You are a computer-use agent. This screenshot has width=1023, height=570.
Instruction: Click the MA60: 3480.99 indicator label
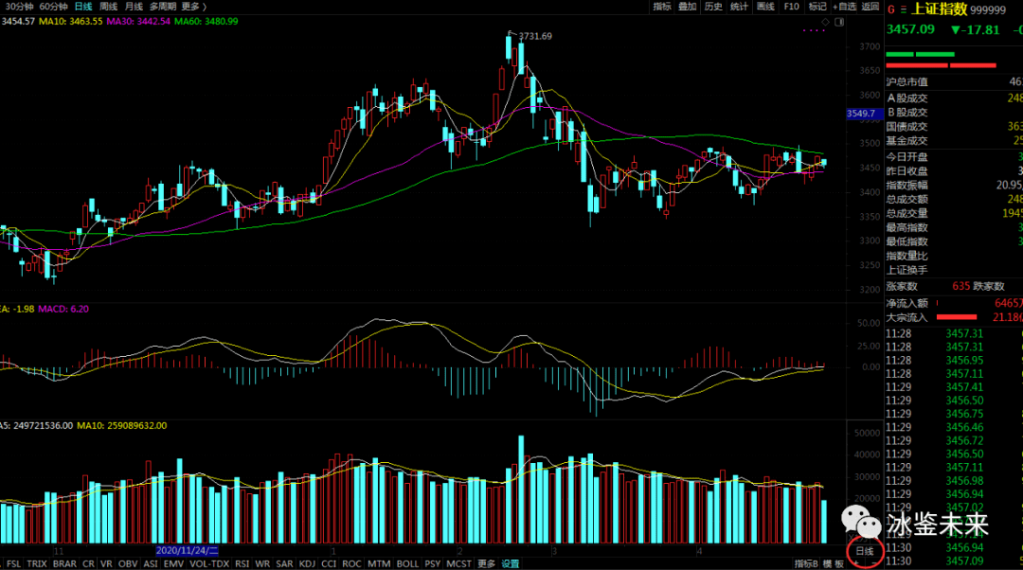tap(206, 22)
